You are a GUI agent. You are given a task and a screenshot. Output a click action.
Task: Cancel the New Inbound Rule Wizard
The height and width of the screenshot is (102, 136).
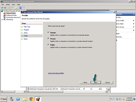tap(107, 82)
